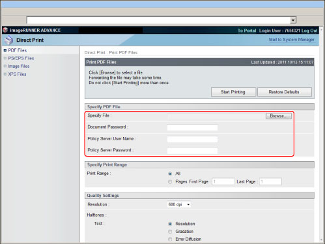The width and height of the screenshot is (325, 244).
Task: Click the Restore Defaults button
Action: 285,92
